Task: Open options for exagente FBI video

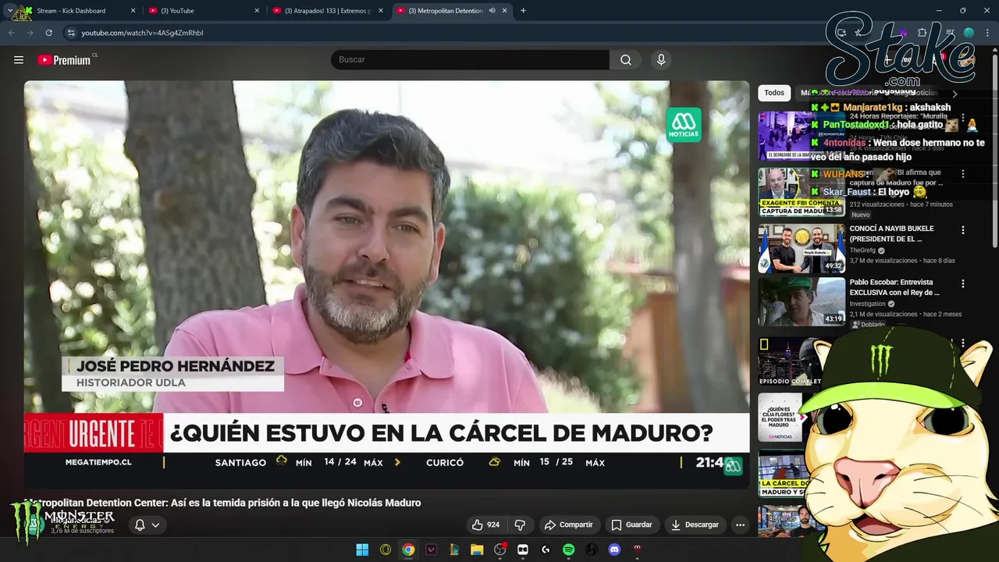Action: click(962, 174)
